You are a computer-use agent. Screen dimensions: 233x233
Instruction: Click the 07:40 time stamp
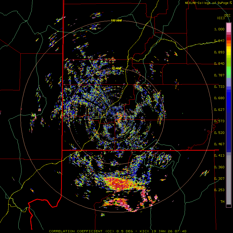[180, 231]
